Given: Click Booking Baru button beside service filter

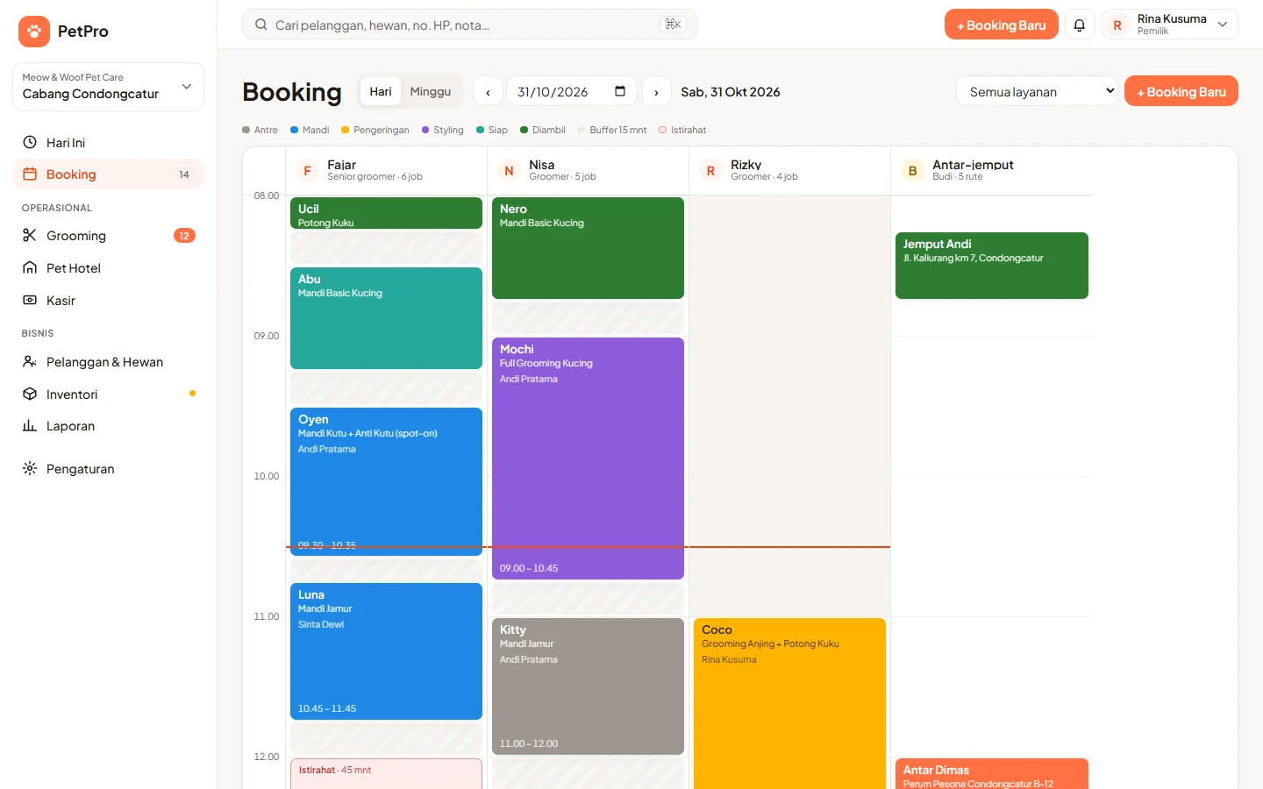Looking at the screenshot, I should point(1181,91).
